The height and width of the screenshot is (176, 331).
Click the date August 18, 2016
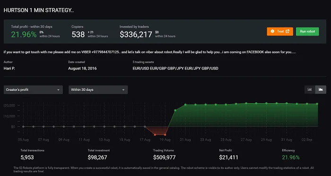82,69
